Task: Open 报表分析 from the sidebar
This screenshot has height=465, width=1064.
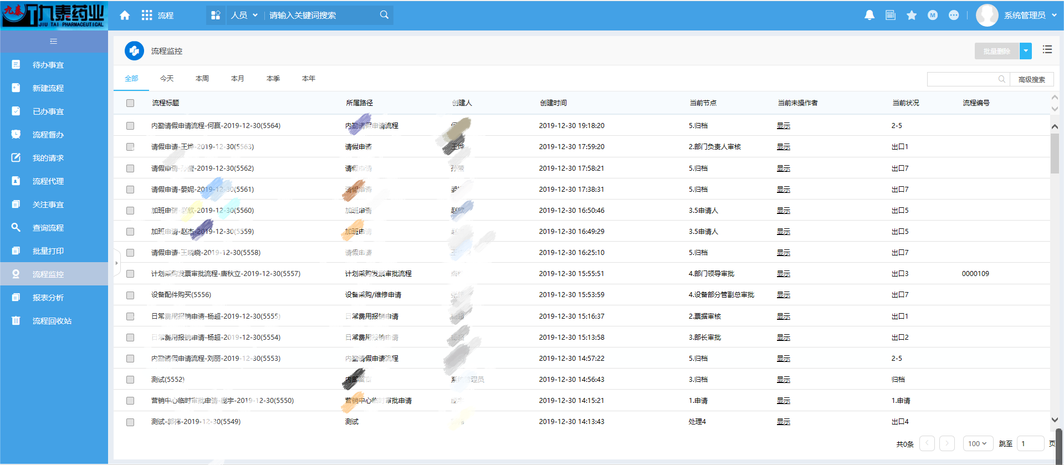Action: pos(54,298)
